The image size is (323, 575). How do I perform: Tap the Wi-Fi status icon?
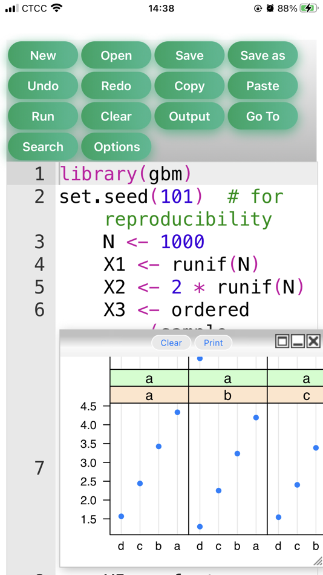click(56, 8)
